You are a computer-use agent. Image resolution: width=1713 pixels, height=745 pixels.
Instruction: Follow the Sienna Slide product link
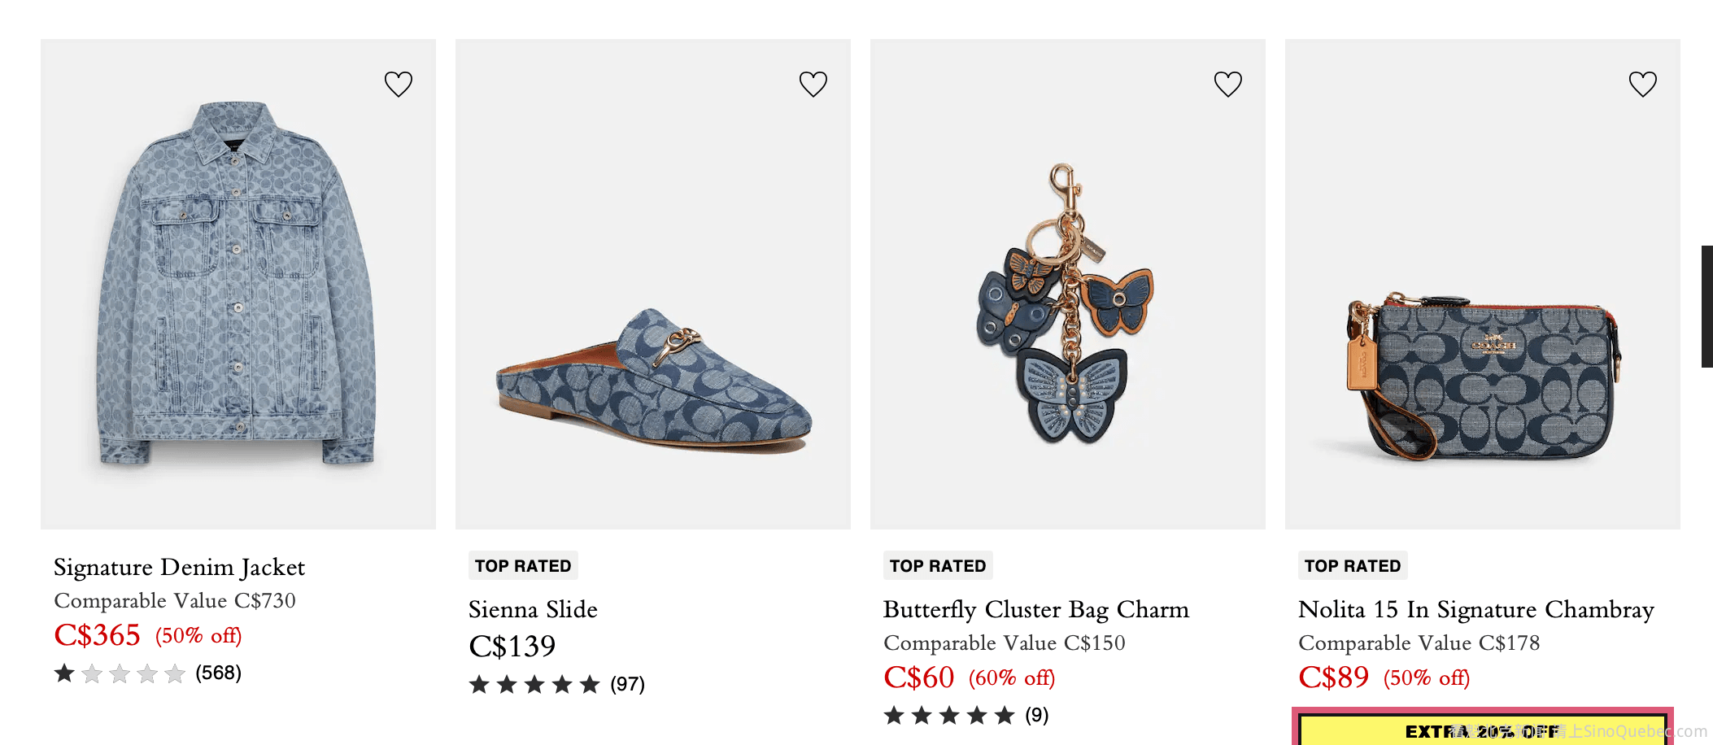pos(533,609)
